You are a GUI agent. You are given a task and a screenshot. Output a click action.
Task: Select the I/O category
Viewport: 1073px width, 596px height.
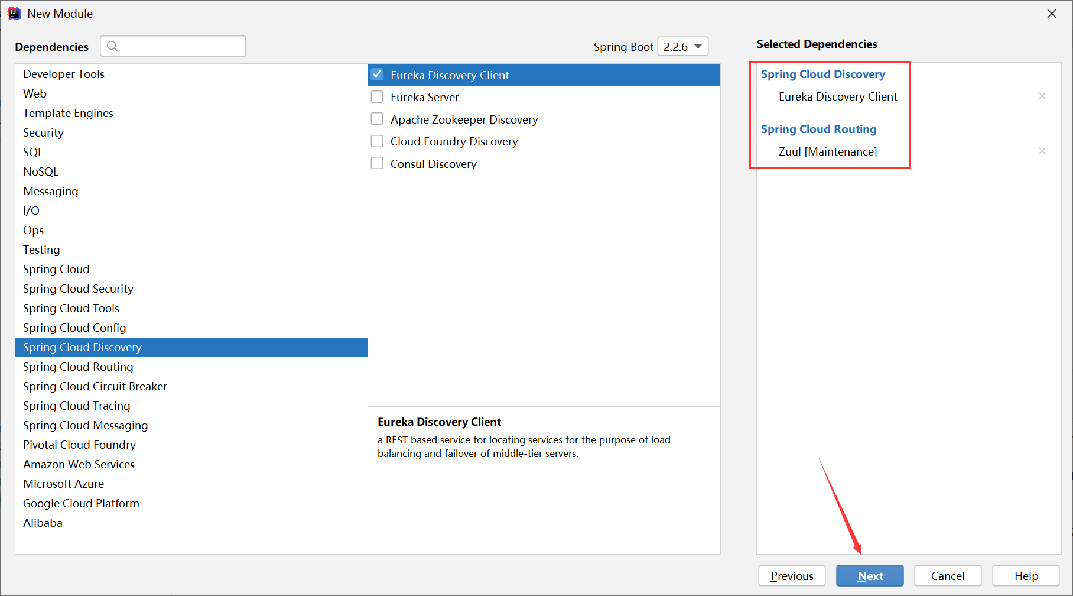191,210
